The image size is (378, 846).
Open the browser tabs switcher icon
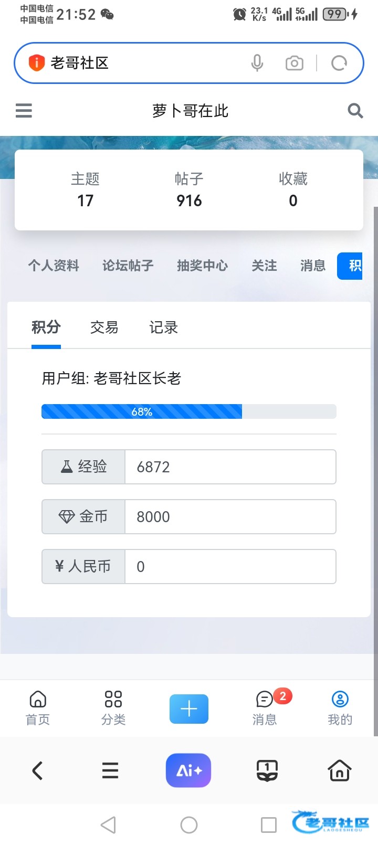point(267,770)
